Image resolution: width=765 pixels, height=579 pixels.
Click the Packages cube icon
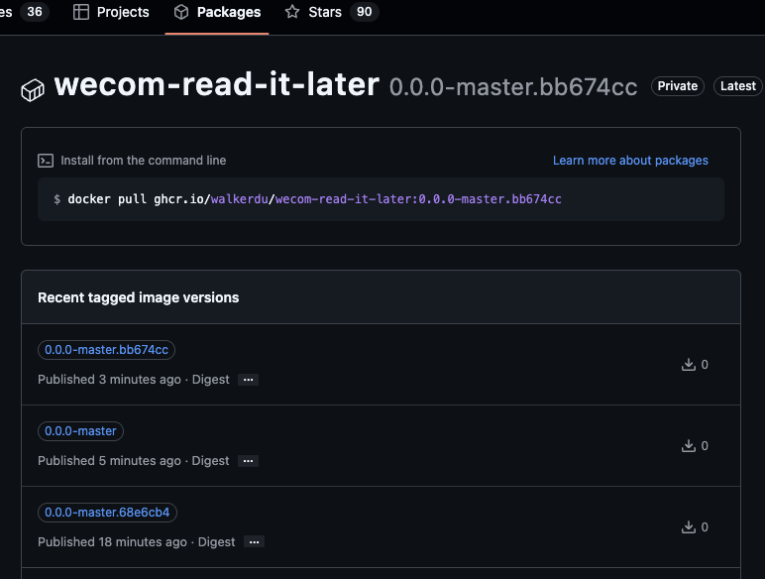(181, 12)
